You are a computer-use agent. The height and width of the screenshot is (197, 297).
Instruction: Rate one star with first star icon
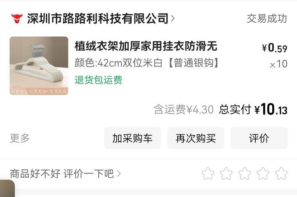(x=208, y=174)
